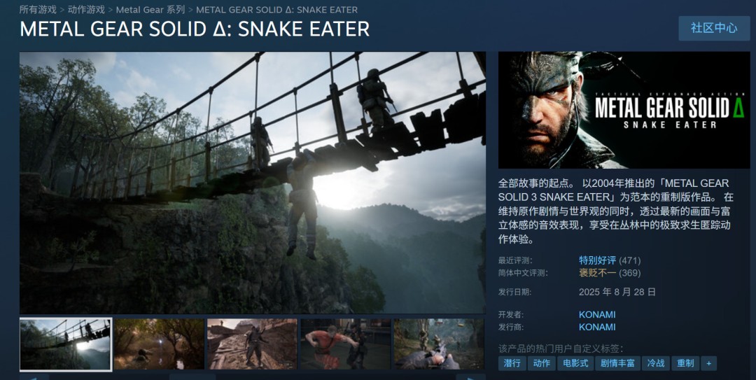Open the 特别好评 recent reviews link
Screen dimensions: 756x380
click(x=597, y=260)
